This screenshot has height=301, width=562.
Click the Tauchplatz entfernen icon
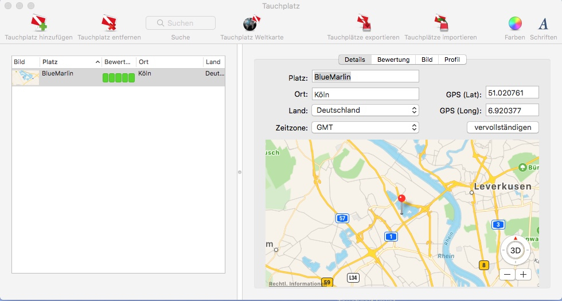coord(109,23)
